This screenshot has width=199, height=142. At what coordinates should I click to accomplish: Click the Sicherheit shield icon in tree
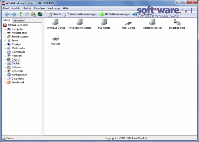(9, 71)
